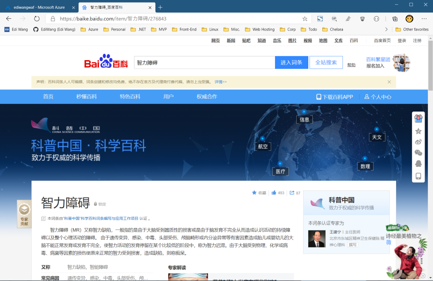Click 下载百科APP in the blue bar
Screen dimensions: 433x281
[335, 97]
